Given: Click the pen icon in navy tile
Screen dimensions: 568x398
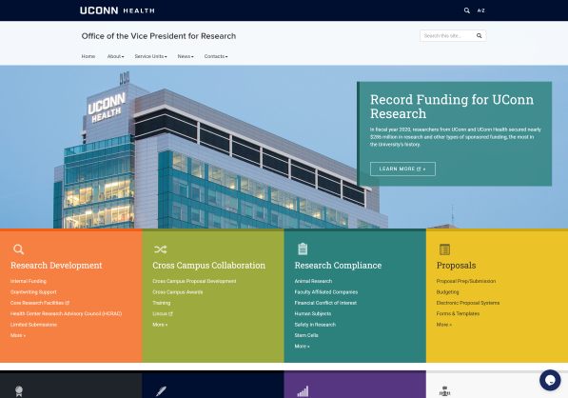Looking at the screenshot, I should [161, 391].
